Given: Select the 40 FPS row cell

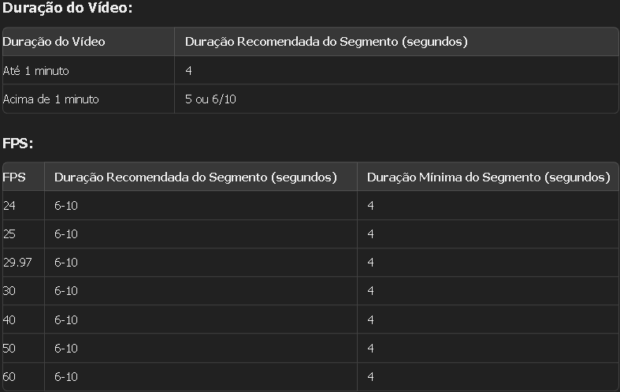Looking at the screenshot, I should pos(9,320).
